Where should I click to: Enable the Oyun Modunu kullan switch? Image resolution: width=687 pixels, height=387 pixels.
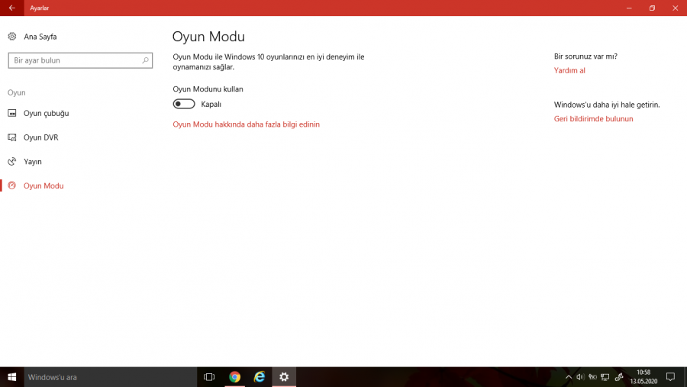pos(184,104)
